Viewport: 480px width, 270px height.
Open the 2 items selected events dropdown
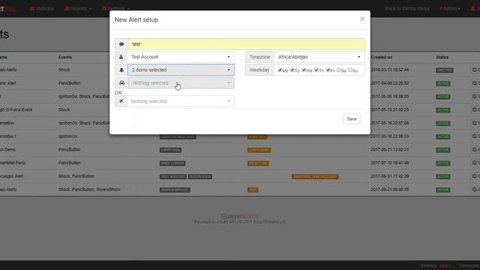click(x=181, y=70)
